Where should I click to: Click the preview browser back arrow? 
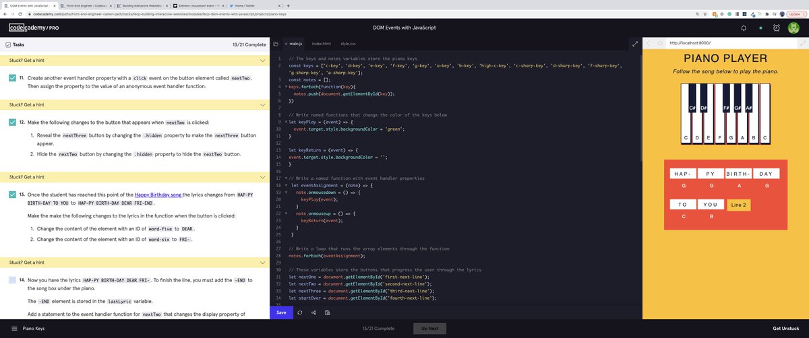pyautogui.click(x=649, y=44)
